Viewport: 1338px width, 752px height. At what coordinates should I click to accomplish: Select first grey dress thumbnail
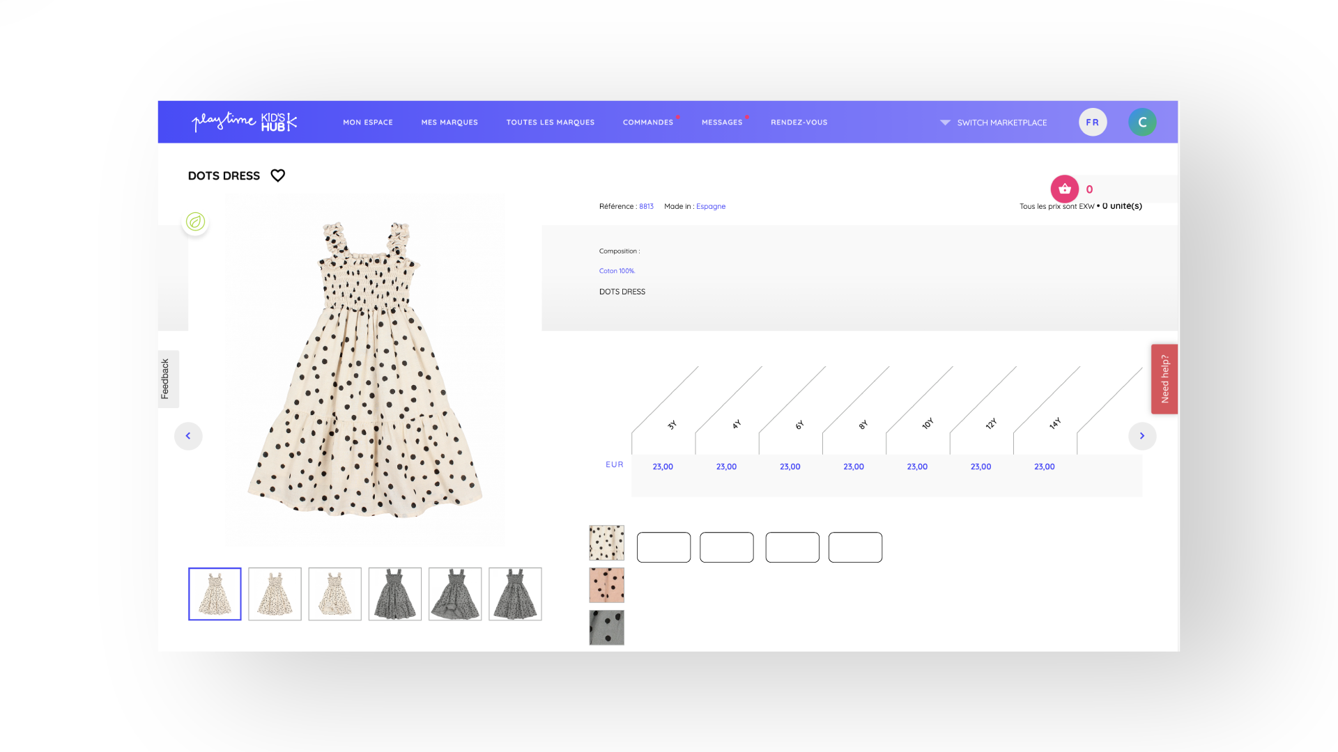(x=395, y=594)
